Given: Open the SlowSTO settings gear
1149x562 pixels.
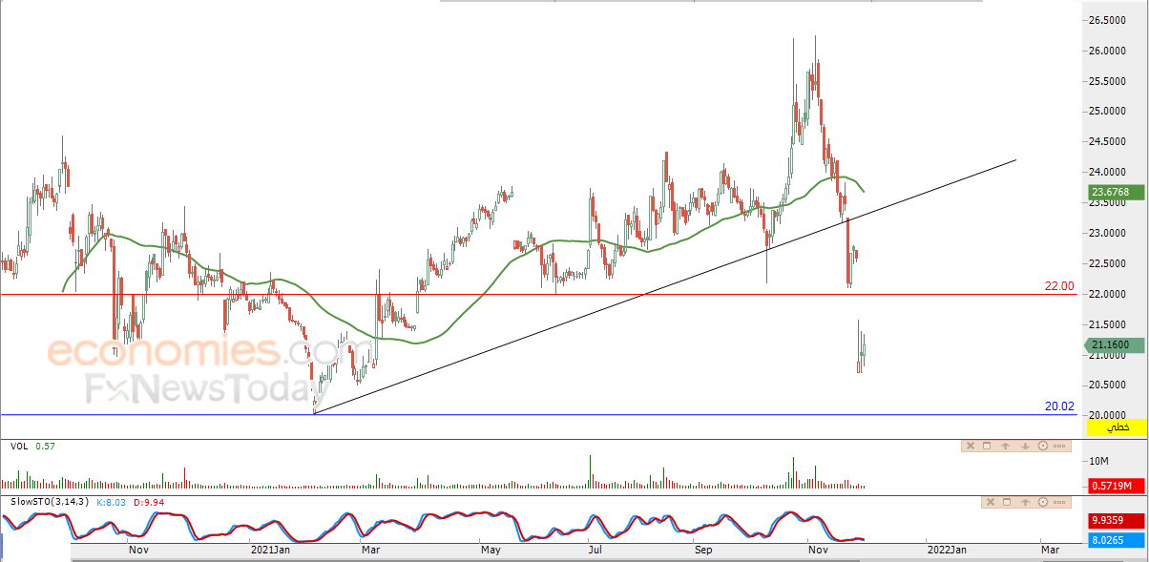Looking at the screenshot, I should (1043, 502).
